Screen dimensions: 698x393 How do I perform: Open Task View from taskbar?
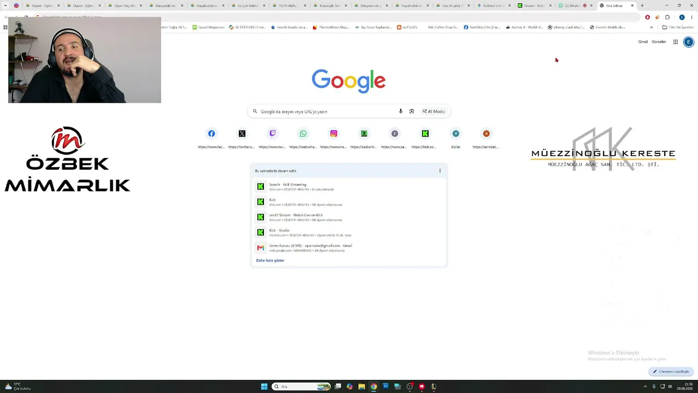pos(338,386)
